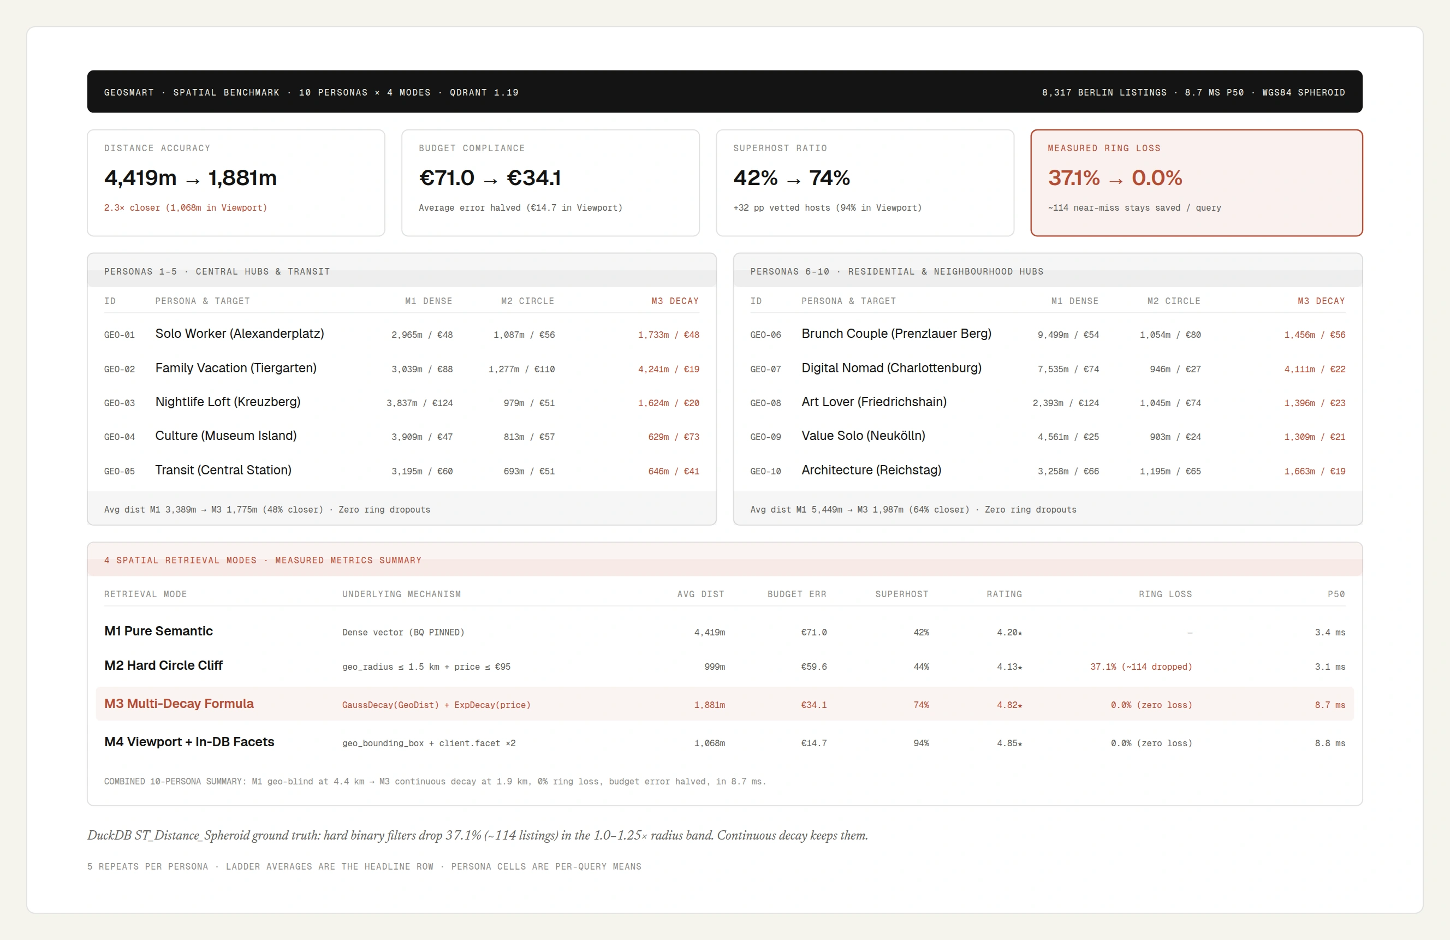
Task: Click 'geo_bounding_box + client.facet ×2' mechanism
Action: 429,743
